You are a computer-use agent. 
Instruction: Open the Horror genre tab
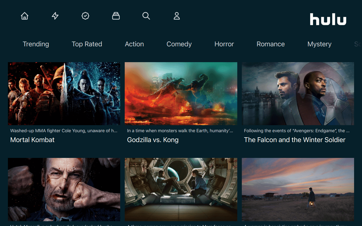click(224, 44)
